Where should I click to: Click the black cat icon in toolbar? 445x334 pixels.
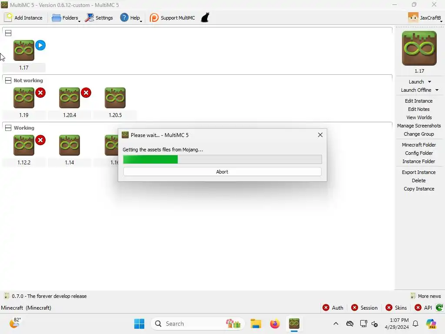(x=205, y=17)
